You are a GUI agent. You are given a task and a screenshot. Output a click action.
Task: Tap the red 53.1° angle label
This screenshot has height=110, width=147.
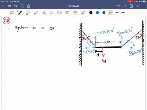pos(139,37)
